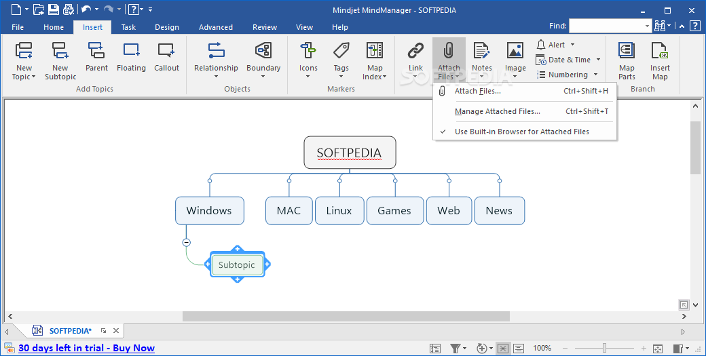Click the zoom out minus button
Image resolution: width=706 pixels, height=356 pixels.
tap(565, 349)
